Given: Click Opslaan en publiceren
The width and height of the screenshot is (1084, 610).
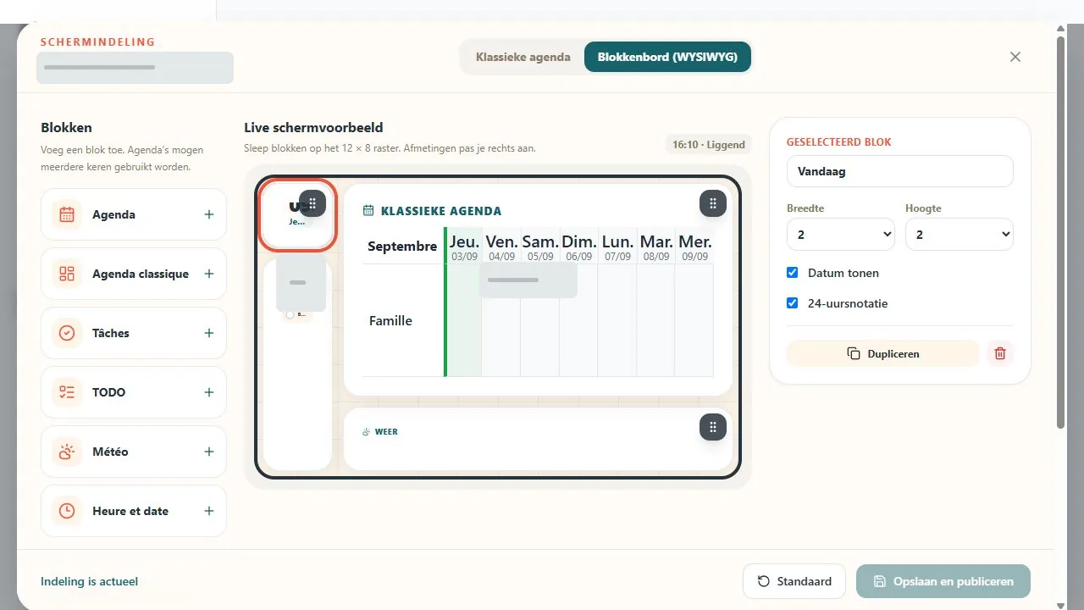Looking at the screenshot, I should click(943, 581).
